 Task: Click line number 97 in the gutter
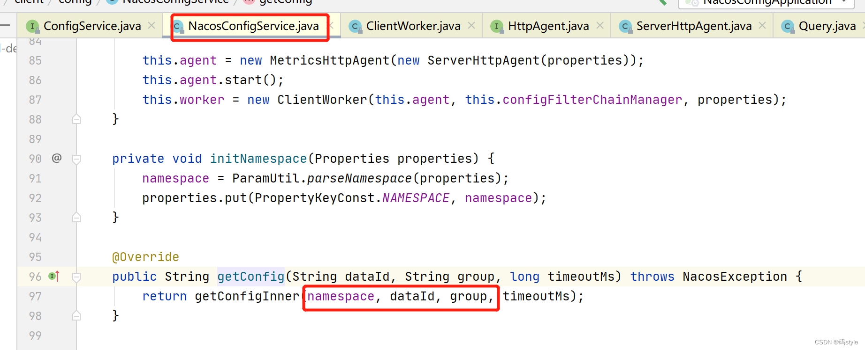(35, 296)
